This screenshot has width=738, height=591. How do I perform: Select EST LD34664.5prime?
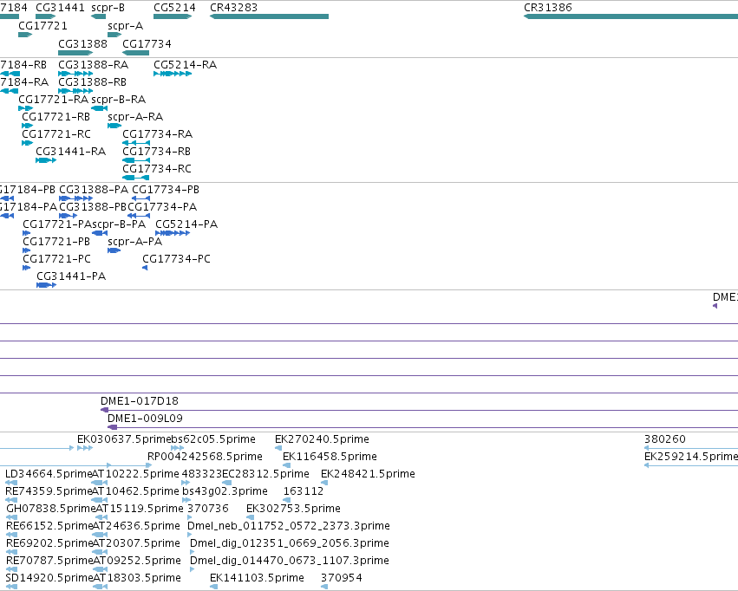coord(11,483)
